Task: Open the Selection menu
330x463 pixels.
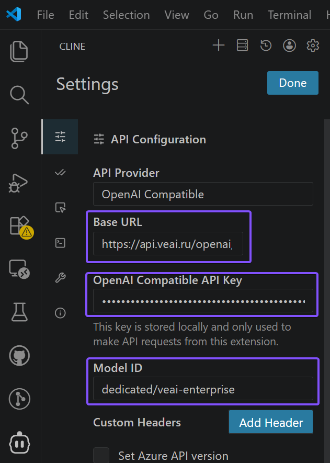Action: tap(127, 15)
